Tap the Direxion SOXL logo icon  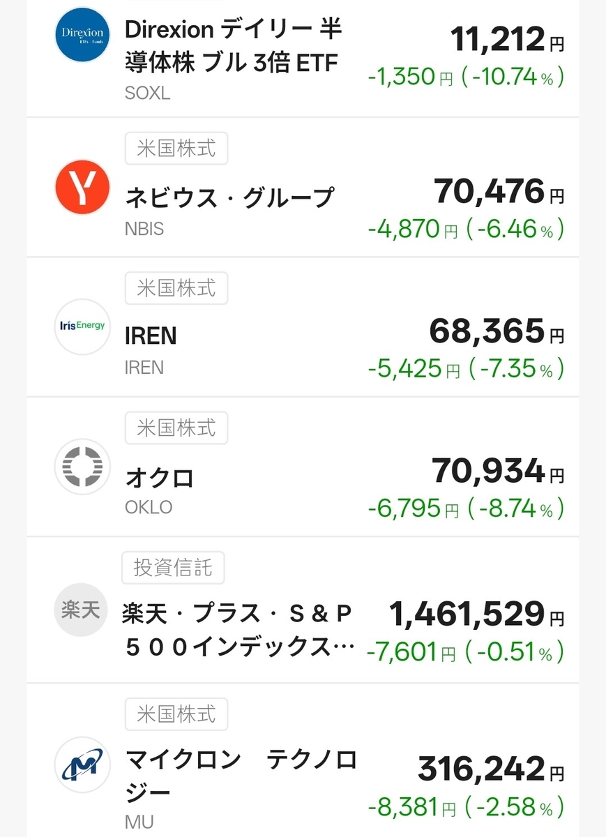82,35
